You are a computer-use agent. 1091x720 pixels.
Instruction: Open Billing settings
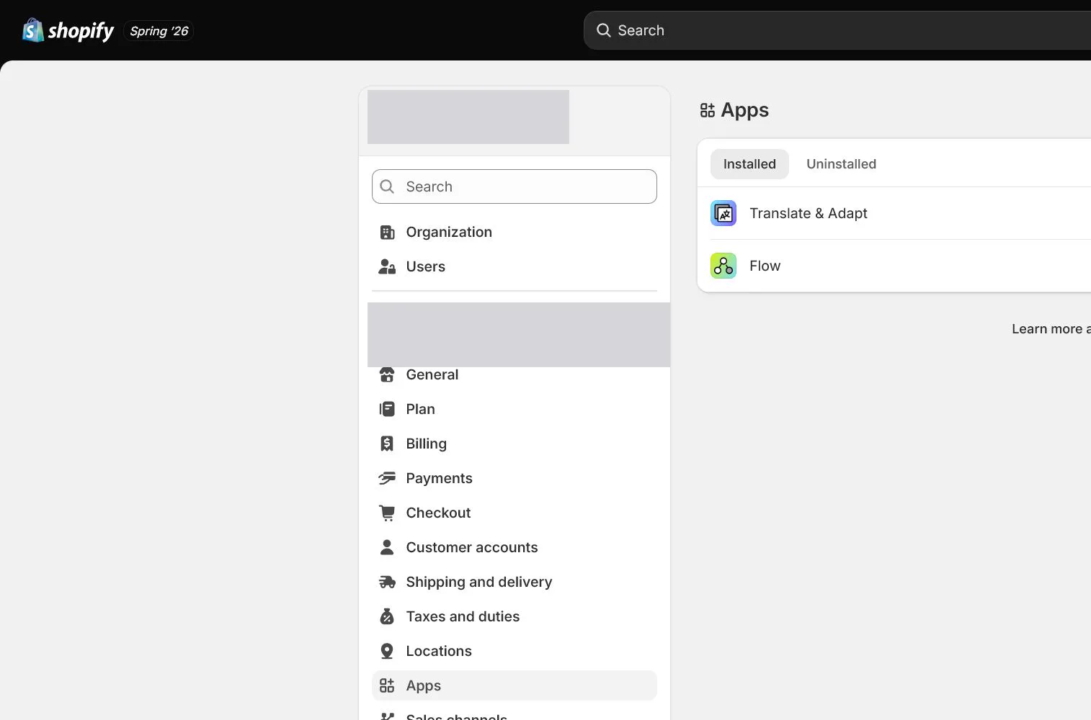coord(515,444)
